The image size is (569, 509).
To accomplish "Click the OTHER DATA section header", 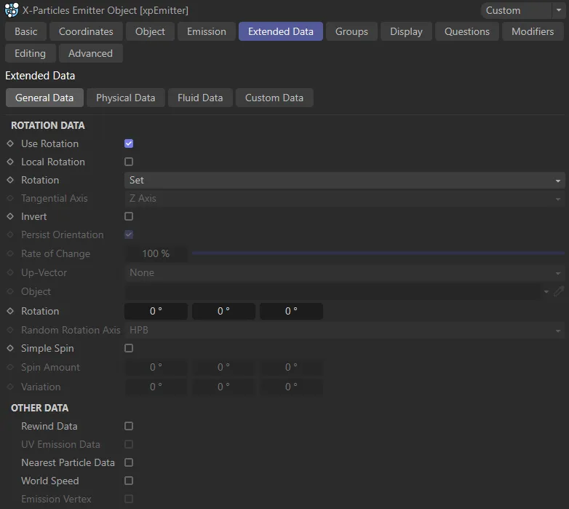I will click(x=39, y=408).
